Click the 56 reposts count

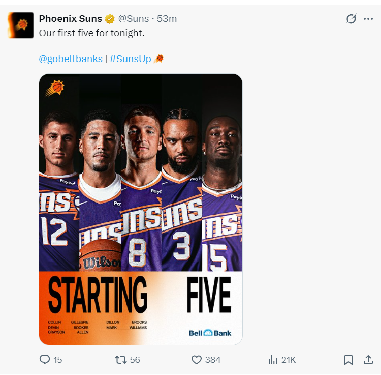click(135, 360)
